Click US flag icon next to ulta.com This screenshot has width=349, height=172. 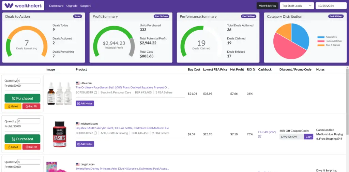pos(77,83)
